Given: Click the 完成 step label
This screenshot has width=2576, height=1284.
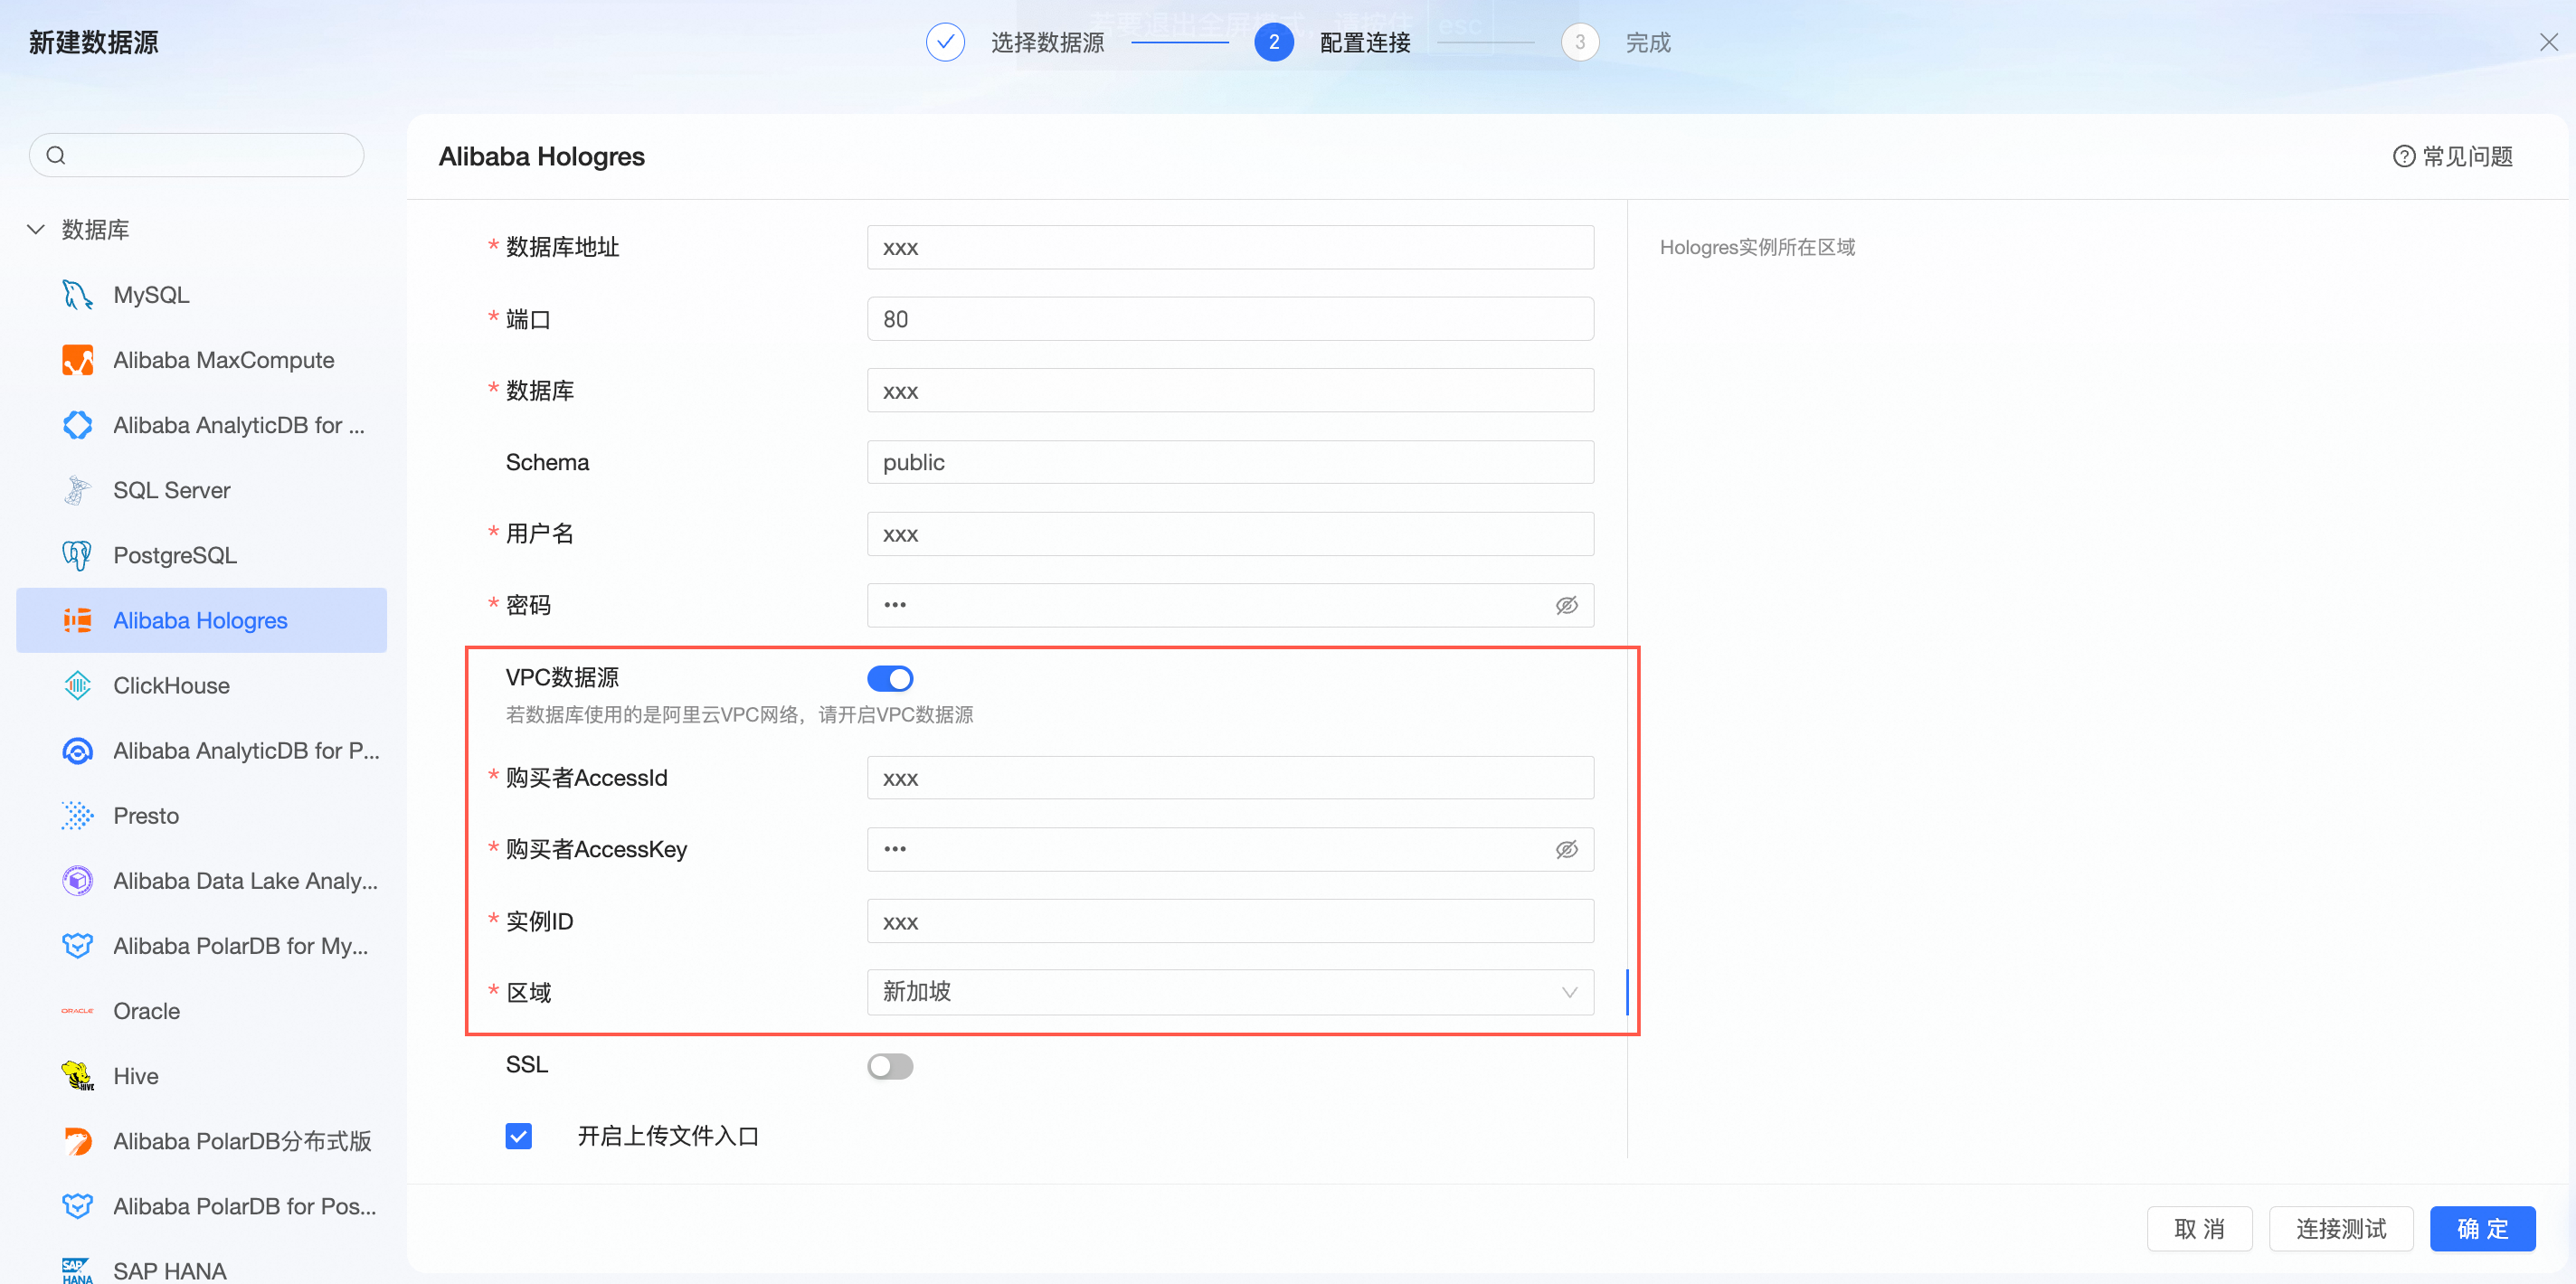Looking at the screenshot, I should point(1648,42).
